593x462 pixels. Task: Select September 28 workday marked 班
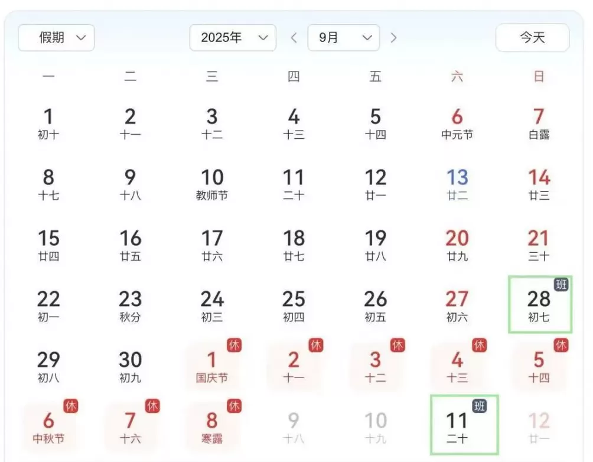pyautogui.click(x=540, y=304)
